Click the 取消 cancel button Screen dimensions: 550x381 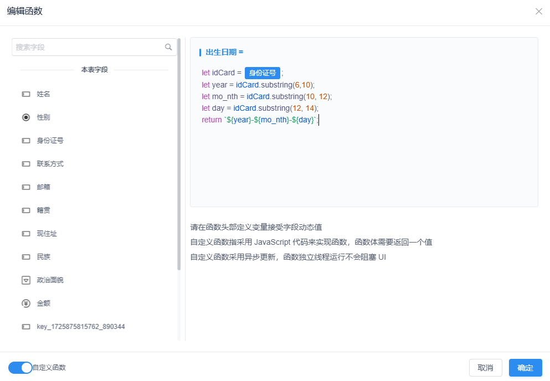(485, 368)
